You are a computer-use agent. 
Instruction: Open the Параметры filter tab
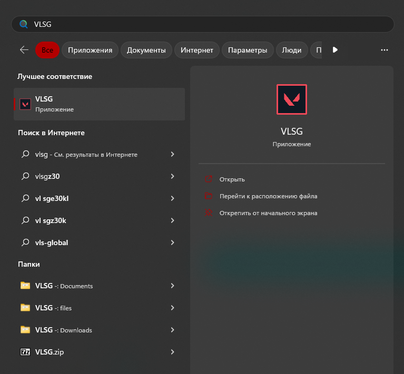click(248, 50)
